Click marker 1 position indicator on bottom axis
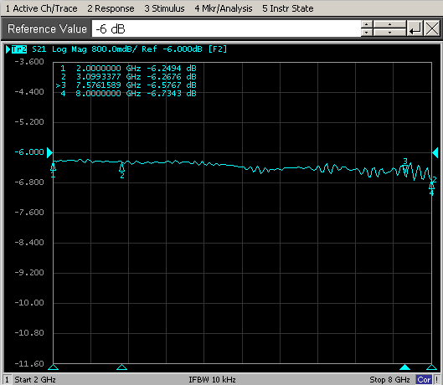 [x=53, y=367]
